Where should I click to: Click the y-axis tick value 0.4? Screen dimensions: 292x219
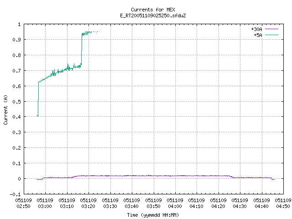16,117
